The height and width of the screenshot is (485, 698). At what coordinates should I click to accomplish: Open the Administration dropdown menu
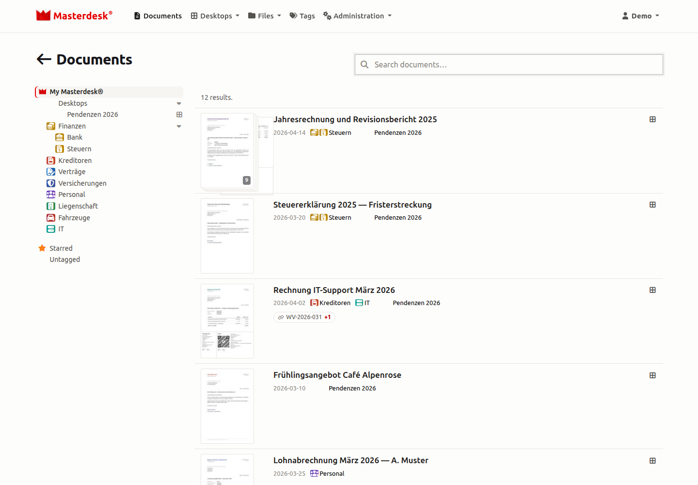pos(357,16)
